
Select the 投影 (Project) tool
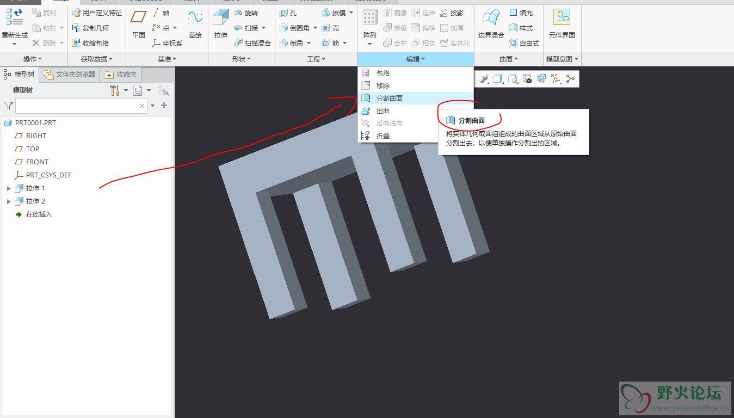point(452,13)
